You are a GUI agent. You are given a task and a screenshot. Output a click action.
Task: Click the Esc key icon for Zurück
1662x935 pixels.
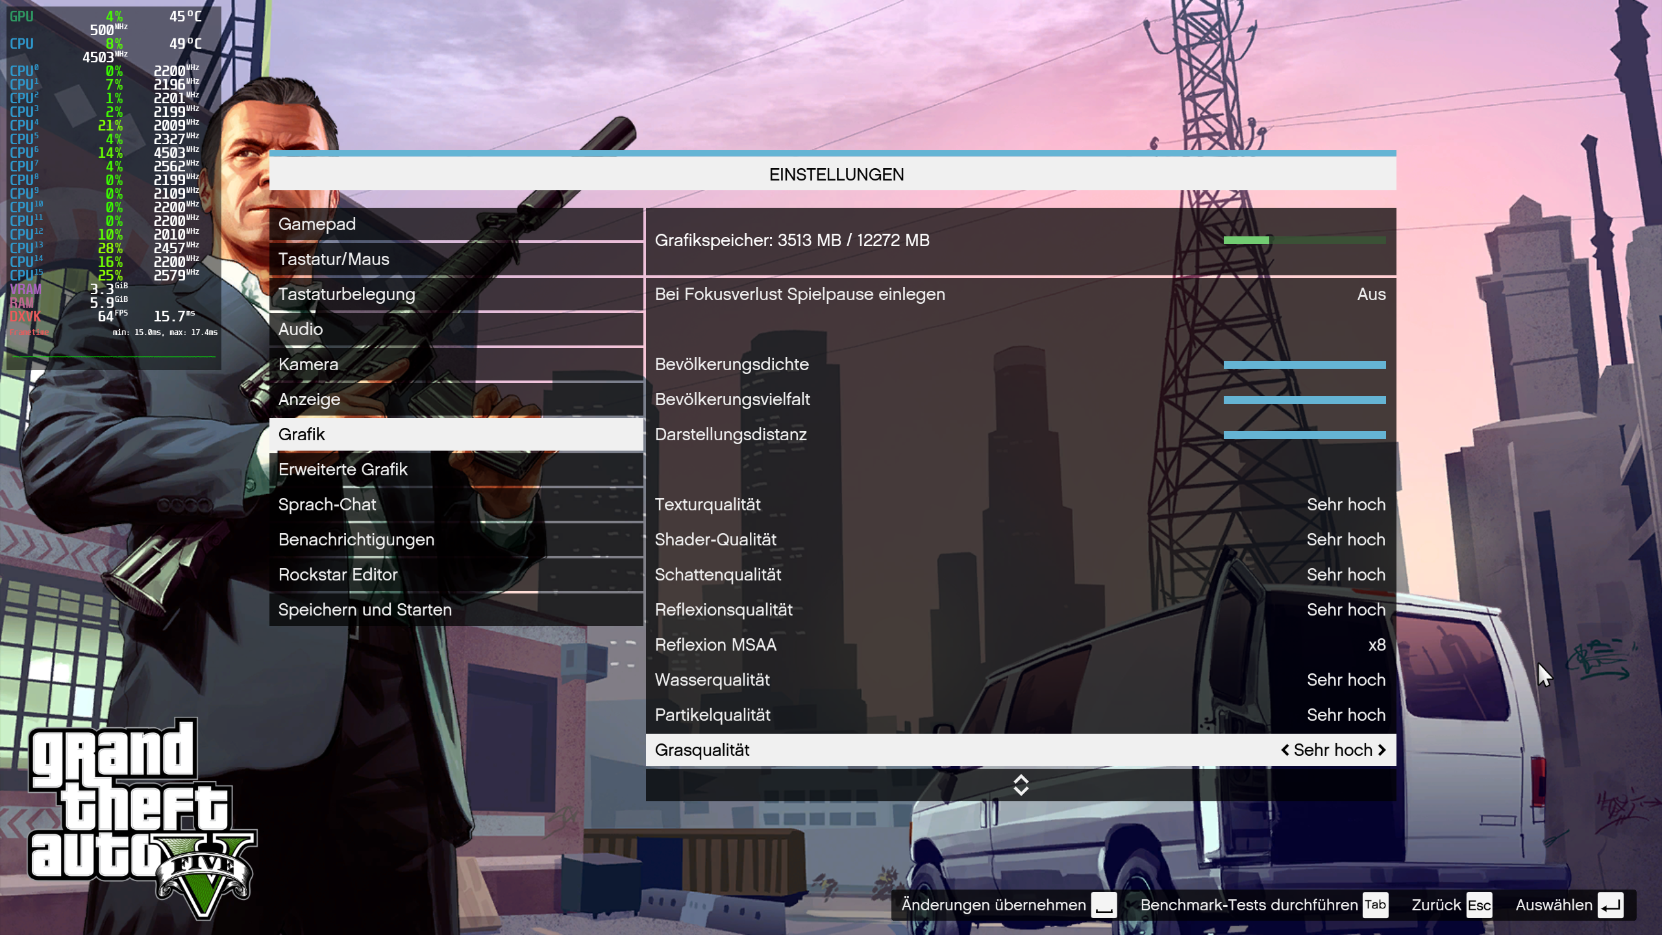pyautogui.click(x=1479, y=905)
